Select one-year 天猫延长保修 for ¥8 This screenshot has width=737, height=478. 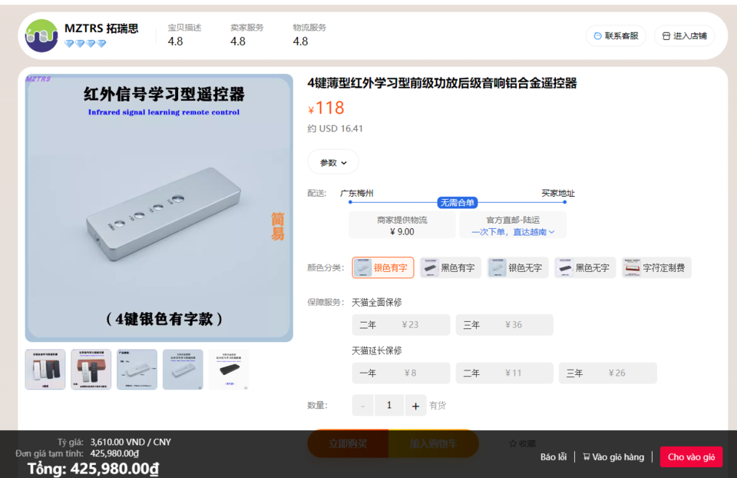pos(401,373)
